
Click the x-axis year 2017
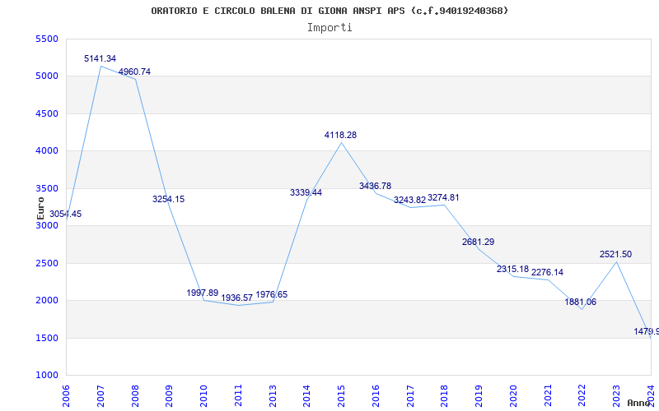pyautogui.click(x=410, y=396)
